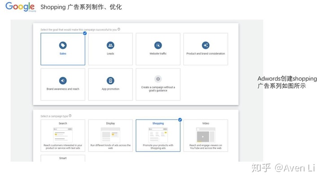Open help icon next to campaign goal prompt
The width and height of the screenshot is (323, 181).
(x=119, y=29)
